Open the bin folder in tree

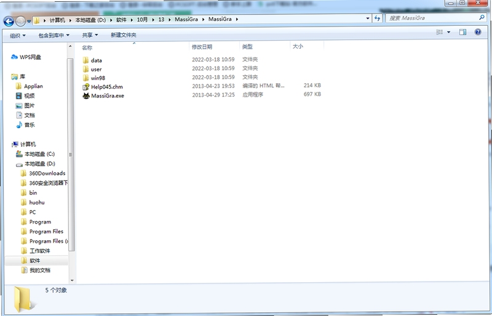(x=29, y=193)
